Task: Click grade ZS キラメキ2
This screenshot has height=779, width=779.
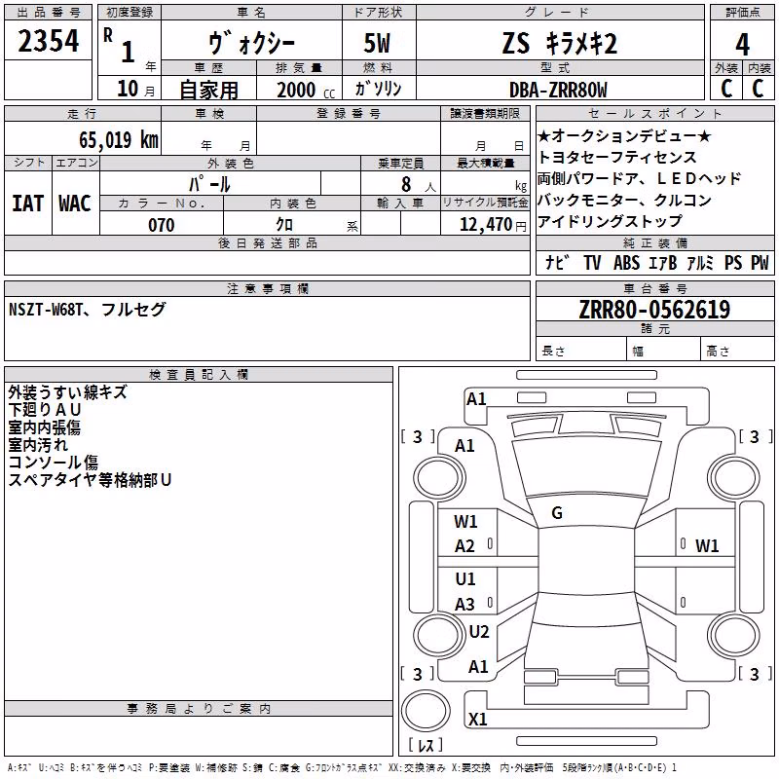Action: click(559, 43)
